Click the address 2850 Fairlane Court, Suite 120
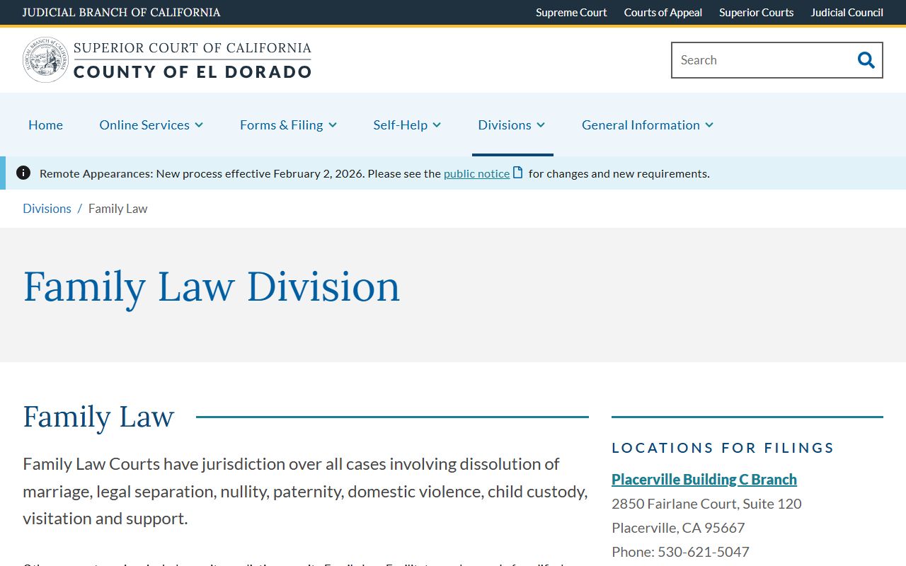 (706, 504)
